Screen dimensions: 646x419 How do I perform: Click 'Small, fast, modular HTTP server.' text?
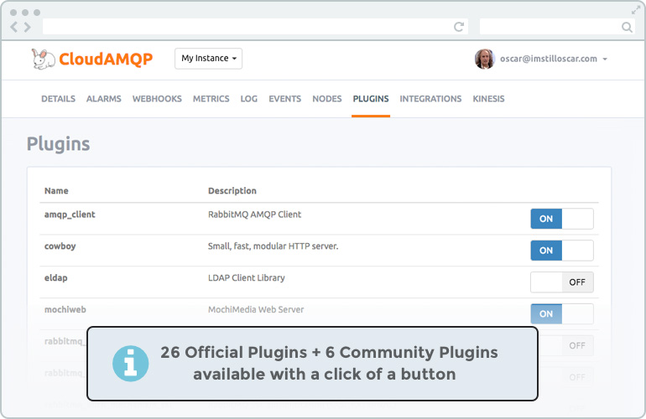pyautogui.click(x=273, y=246)
